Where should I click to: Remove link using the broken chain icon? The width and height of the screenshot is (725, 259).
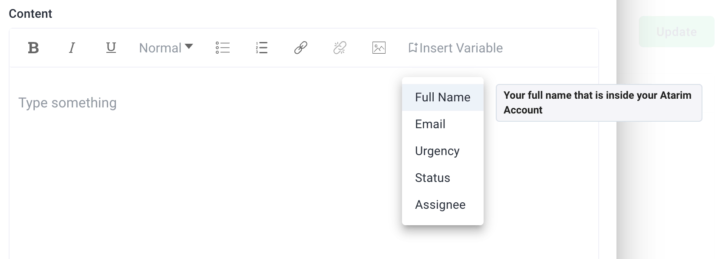coord(340,48)
